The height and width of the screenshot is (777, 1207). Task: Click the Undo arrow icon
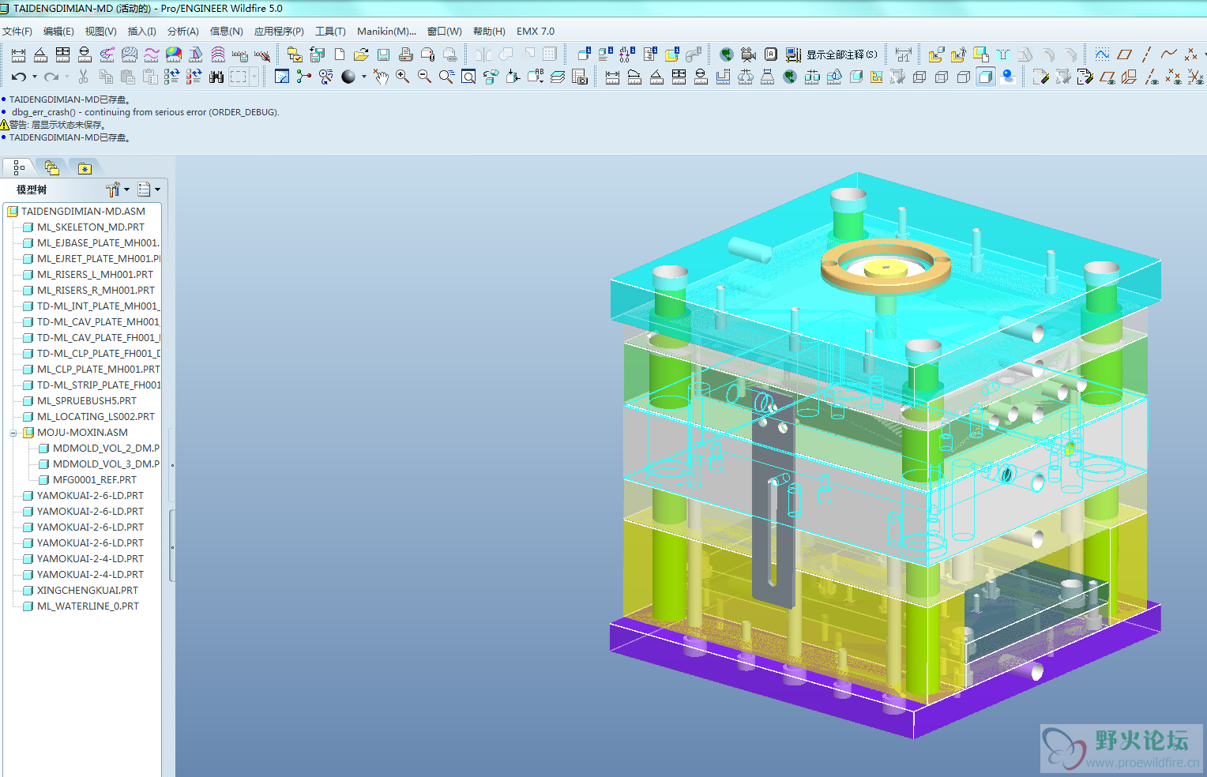click(18, 77)
